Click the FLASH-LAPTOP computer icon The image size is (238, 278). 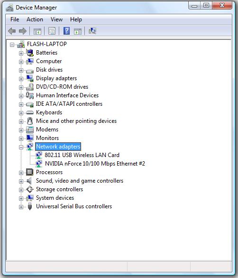(x=21, y=44)
